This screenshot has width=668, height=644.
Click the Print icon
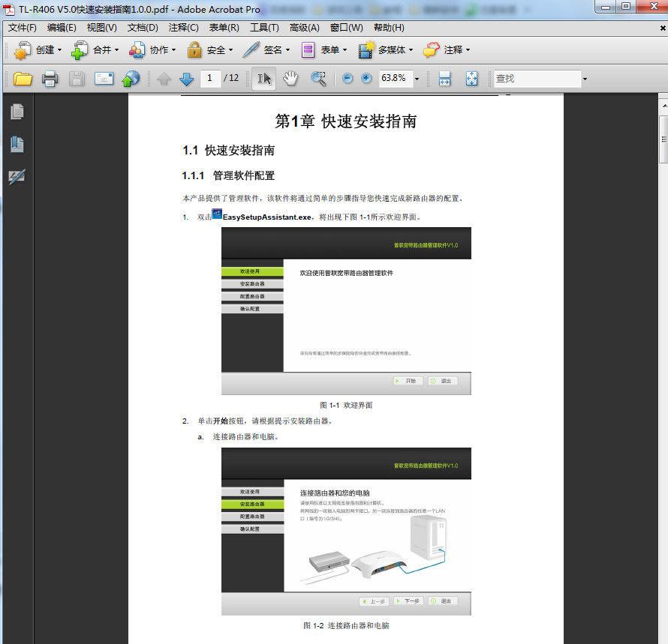[x=50, y=79]
